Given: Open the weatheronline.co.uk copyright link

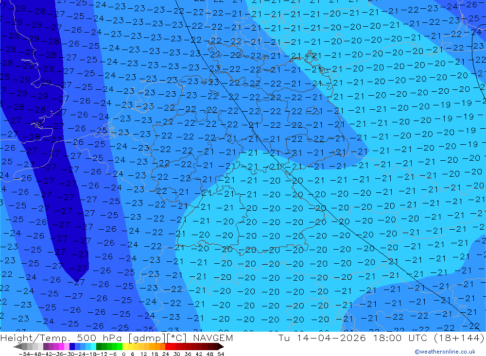Looking at the screenshot, I should pyautogui.click(x=445, y=352).
